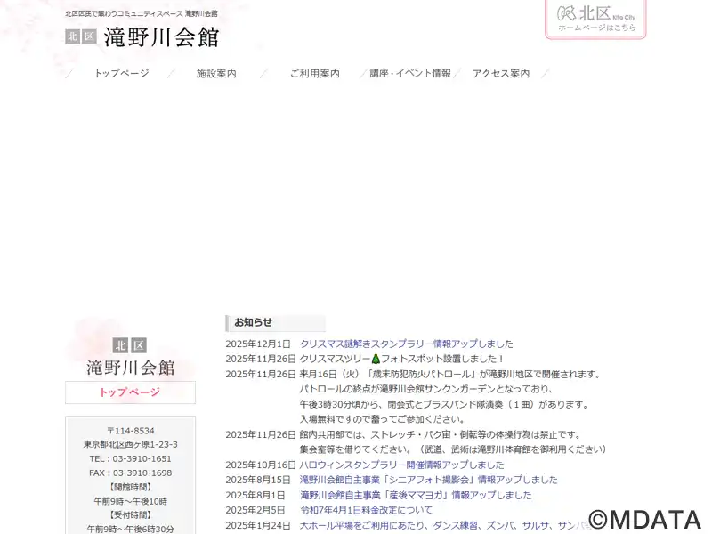Click the grey 北区 badge in the header
Viewport: 712px width, 534px height.
[x=80, y=37]
